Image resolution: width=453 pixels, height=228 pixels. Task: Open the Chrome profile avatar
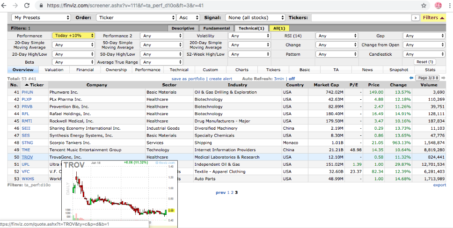coord(438,6)
